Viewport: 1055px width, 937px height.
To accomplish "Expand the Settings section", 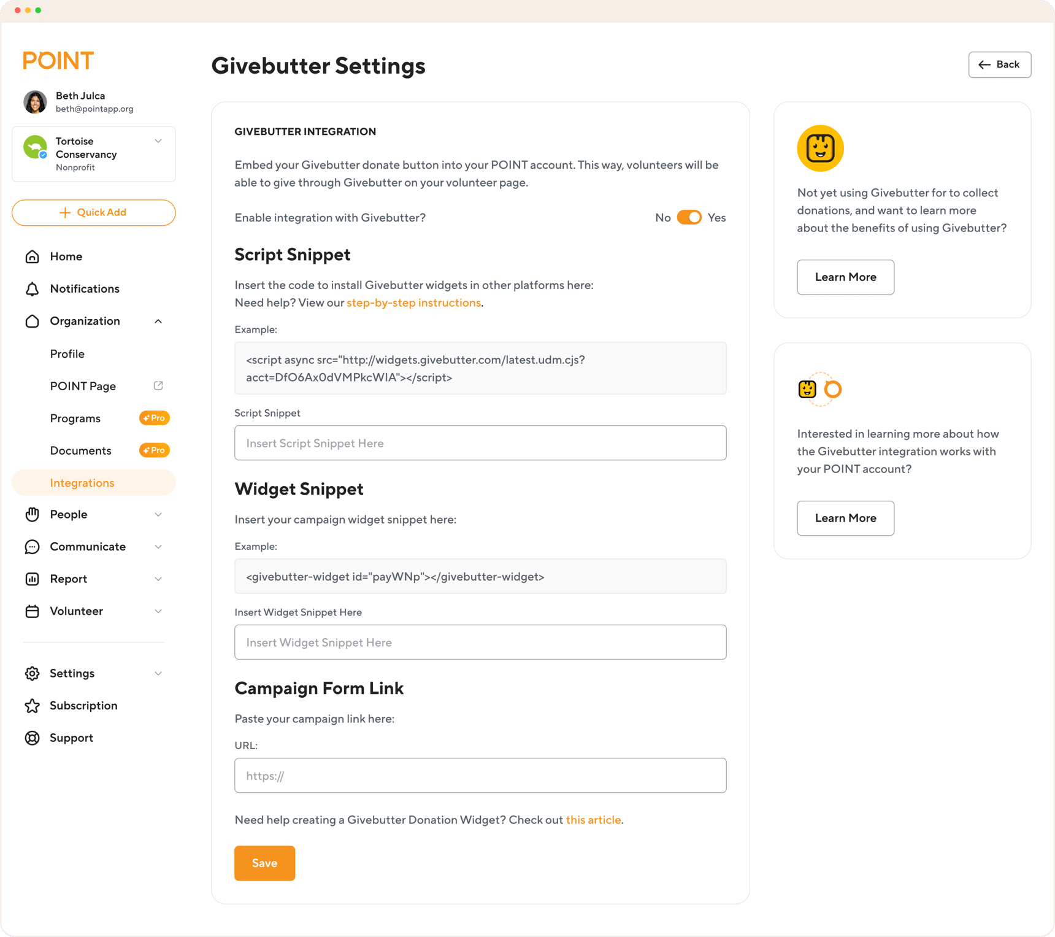I will coord(159,673).
